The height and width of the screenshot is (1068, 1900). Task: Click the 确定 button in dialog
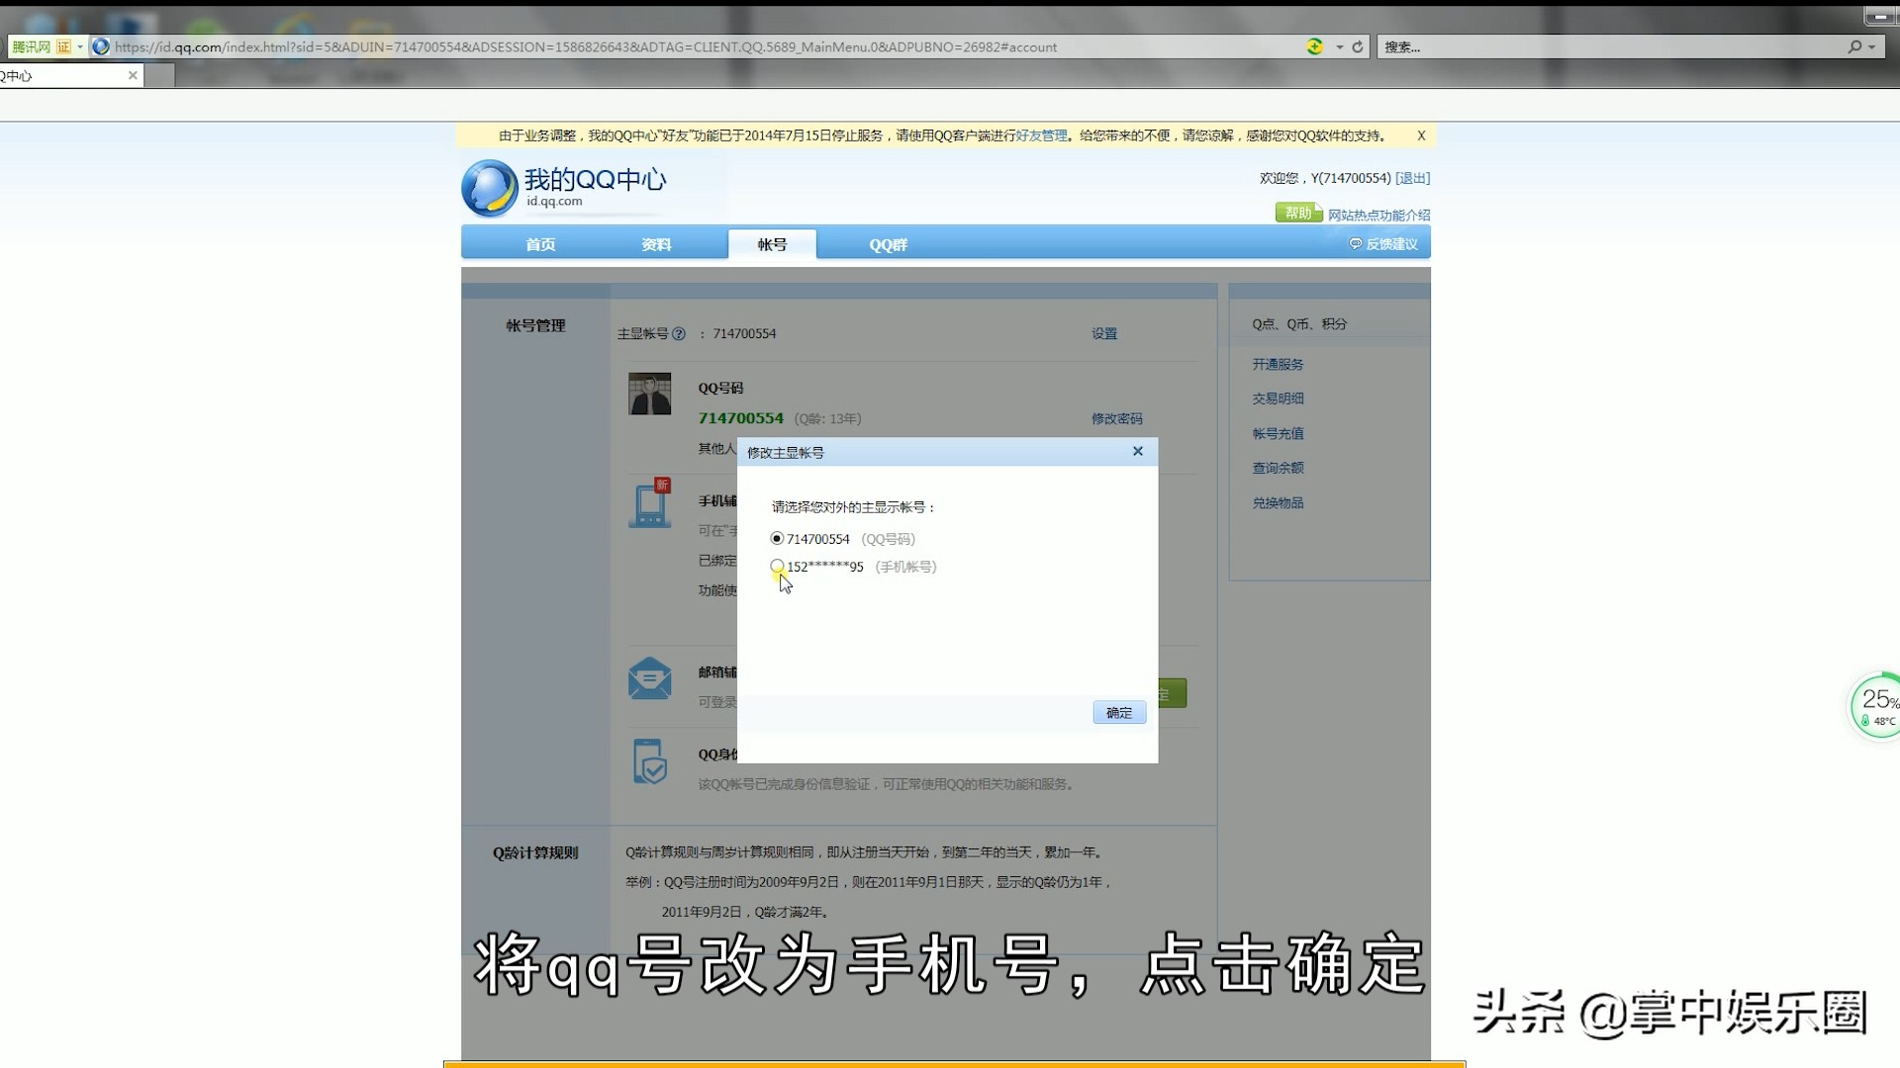[1119, 713]
